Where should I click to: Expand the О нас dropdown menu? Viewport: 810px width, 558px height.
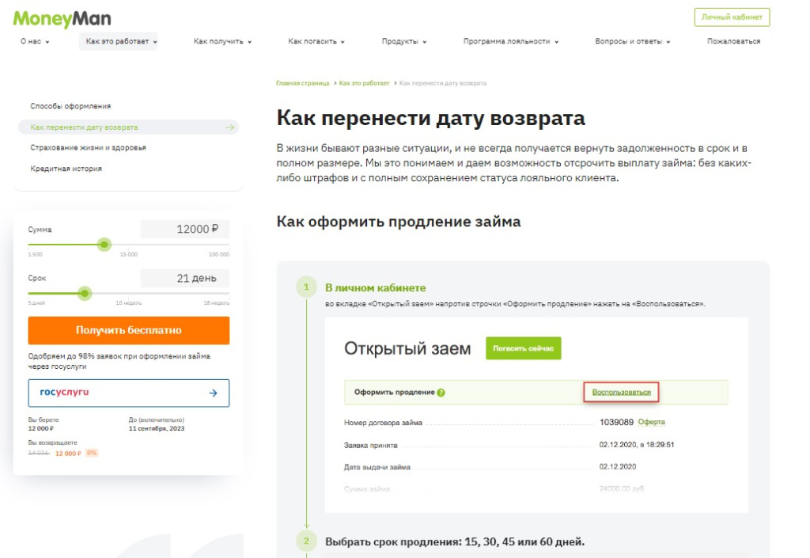[35, 42]
